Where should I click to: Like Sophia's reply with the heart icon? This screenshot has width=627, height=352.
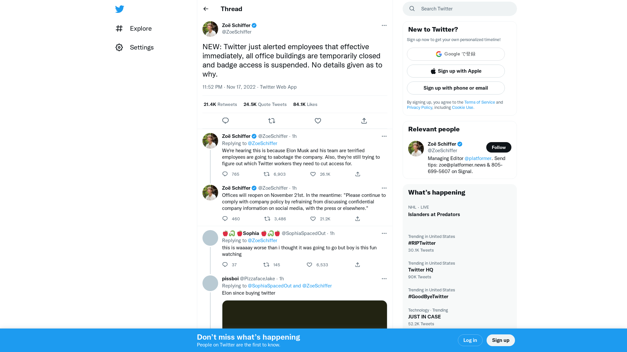click(309, 265)
